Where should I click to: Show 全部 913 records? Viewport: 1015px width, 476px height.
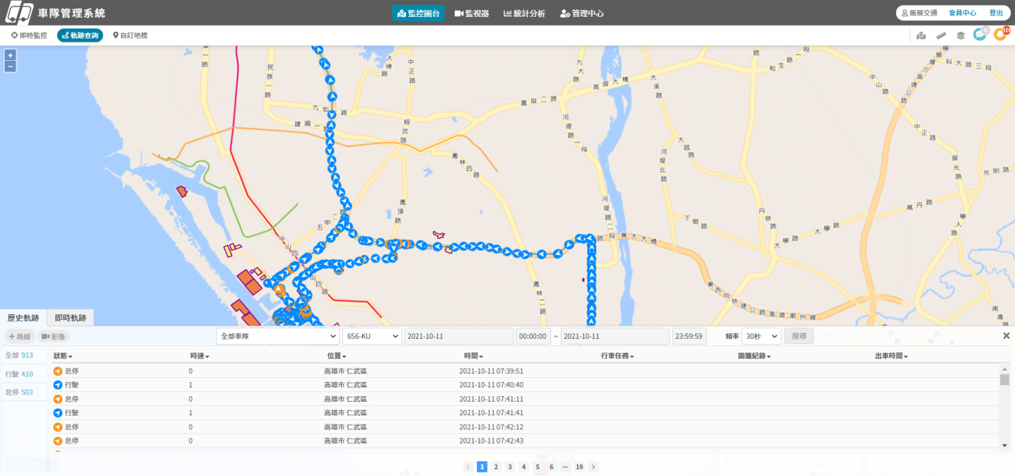click(x=19, y=356)
